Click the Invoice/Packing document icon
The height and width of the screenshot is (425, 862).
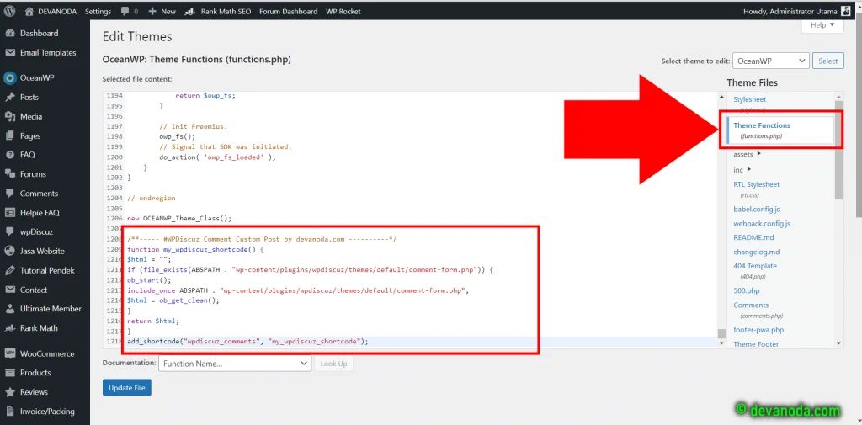pos(9,412)
